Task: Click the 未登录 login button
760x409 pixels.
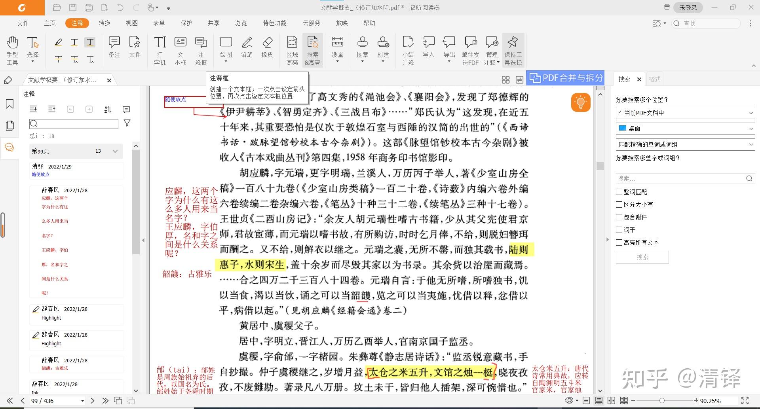Action: [688, 8]
